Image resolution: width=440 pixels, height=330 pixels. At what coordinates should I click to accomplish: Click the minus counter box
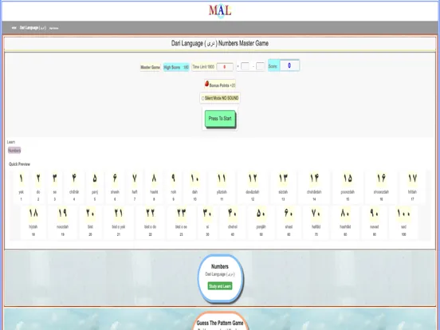coord(260,66)
